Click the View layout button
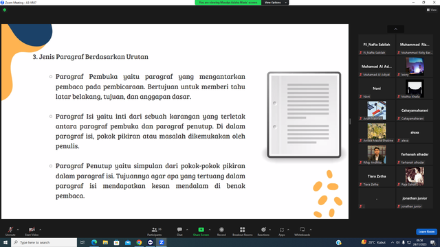Viewport: 440px width, 247px height. tap(432, 10)
